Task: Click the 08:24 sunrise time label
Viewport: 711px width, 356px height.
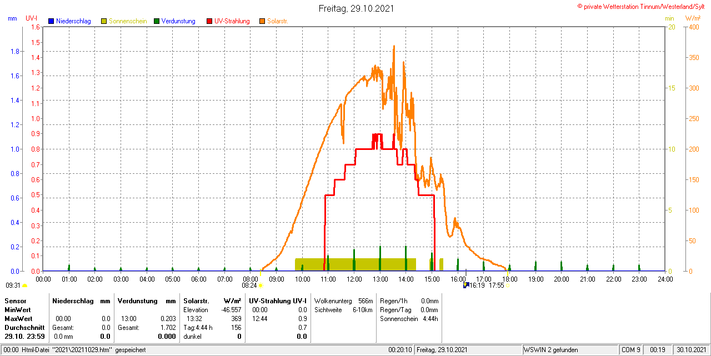Action: [249, 285]
